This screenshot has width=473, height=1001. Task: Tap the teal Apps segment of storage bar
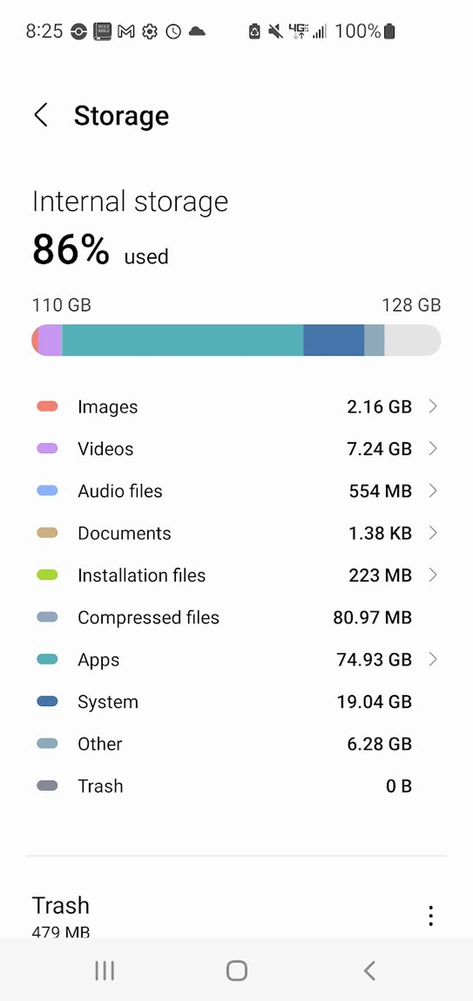[182, 341]
